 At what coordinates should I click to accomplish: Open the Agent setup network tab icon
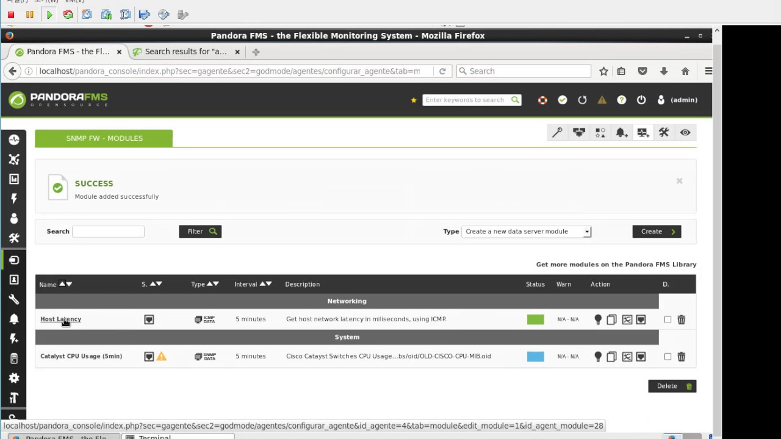point(578,132)
